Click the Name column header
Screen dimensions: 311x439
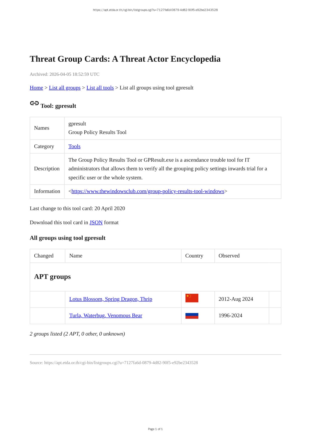(76, 256)
